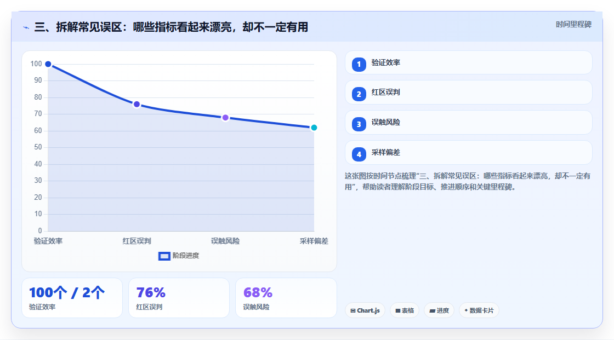Click the 时间里程碑 label
This screenshot has width=614, height=340.
[573, 25]
